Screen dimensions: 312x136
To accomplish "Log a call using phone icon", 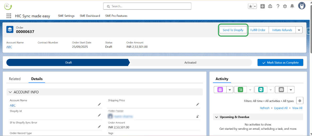I will point(261,90).
